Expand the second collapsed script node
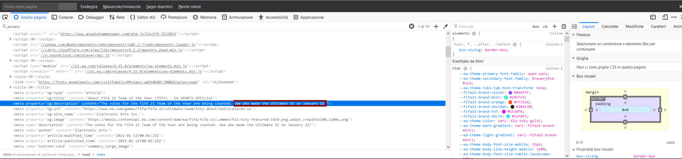Screen dimensions: 682x159 [11, 61]
